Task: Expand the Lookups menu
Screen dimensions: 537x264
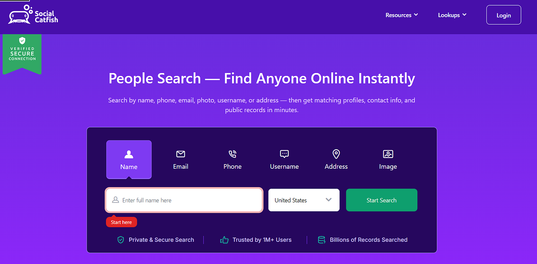Action: (x=452, y=15)
